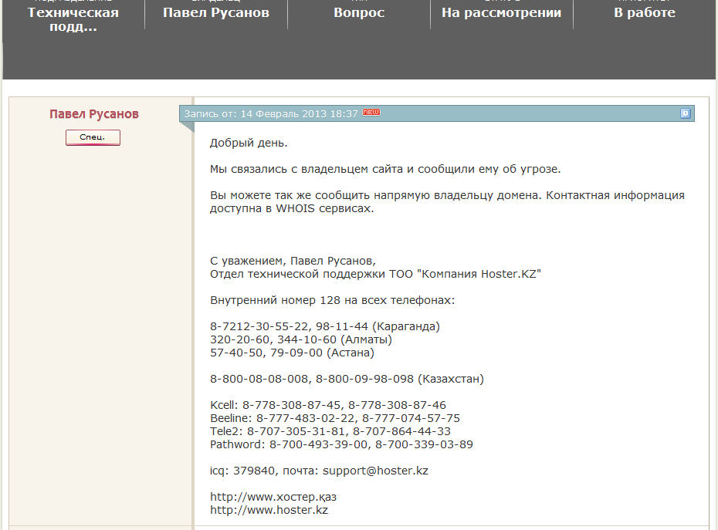Click post date 'Запись от: 14 Февраль 2013 18:37'

271,113
